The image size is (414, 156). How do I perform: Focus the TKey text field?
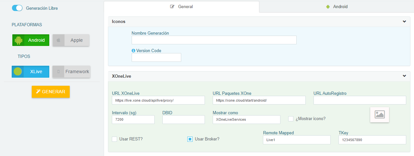tap(372, 140)
